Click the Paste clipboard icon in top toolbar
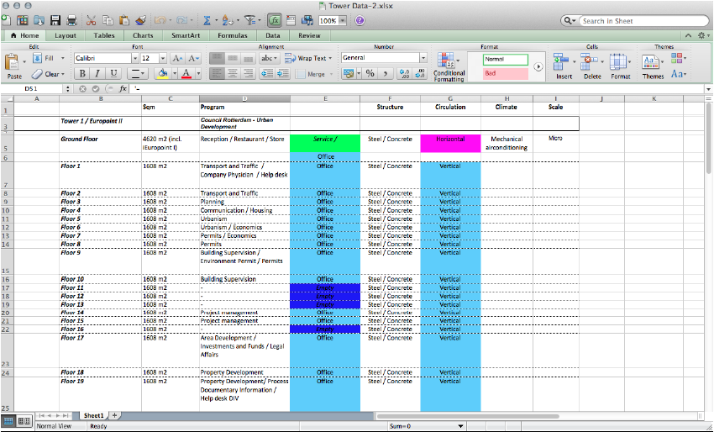 point(123,20)
